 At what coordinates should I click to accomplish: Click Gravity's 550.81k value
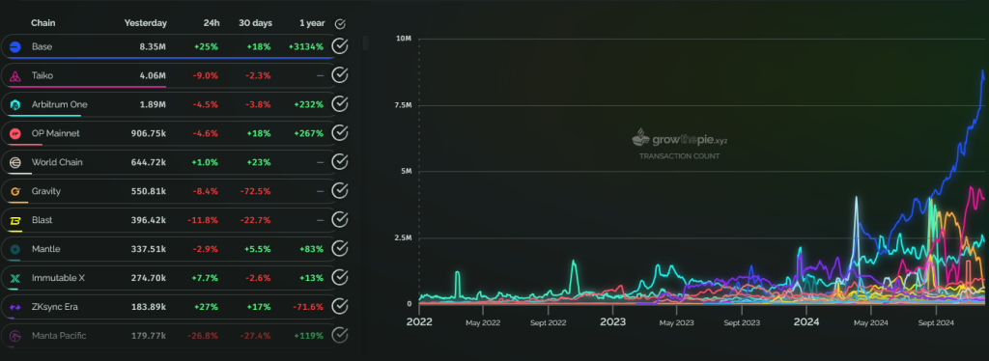coord(148,191)
